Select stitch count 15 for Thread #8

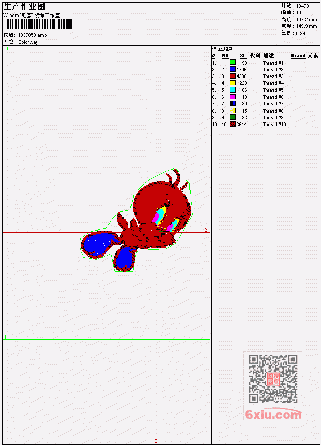click(x=244, y=111)
